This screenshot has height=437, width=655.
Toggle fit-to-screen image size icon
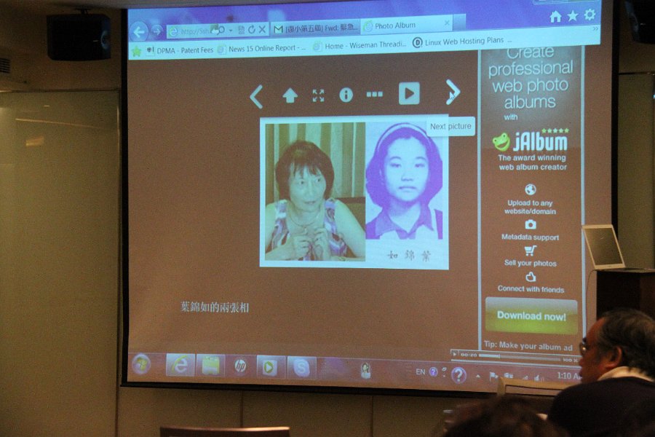tap(318, 95)
